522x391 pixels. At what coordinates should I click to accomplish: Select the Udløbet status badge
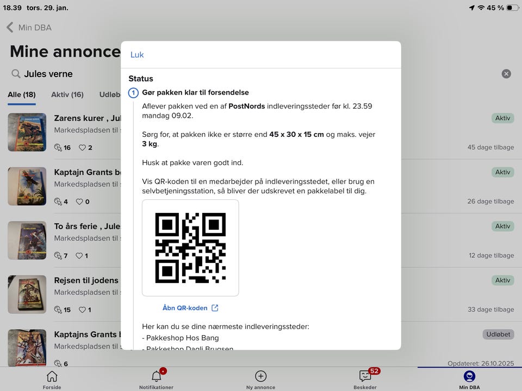coord(498,335)
